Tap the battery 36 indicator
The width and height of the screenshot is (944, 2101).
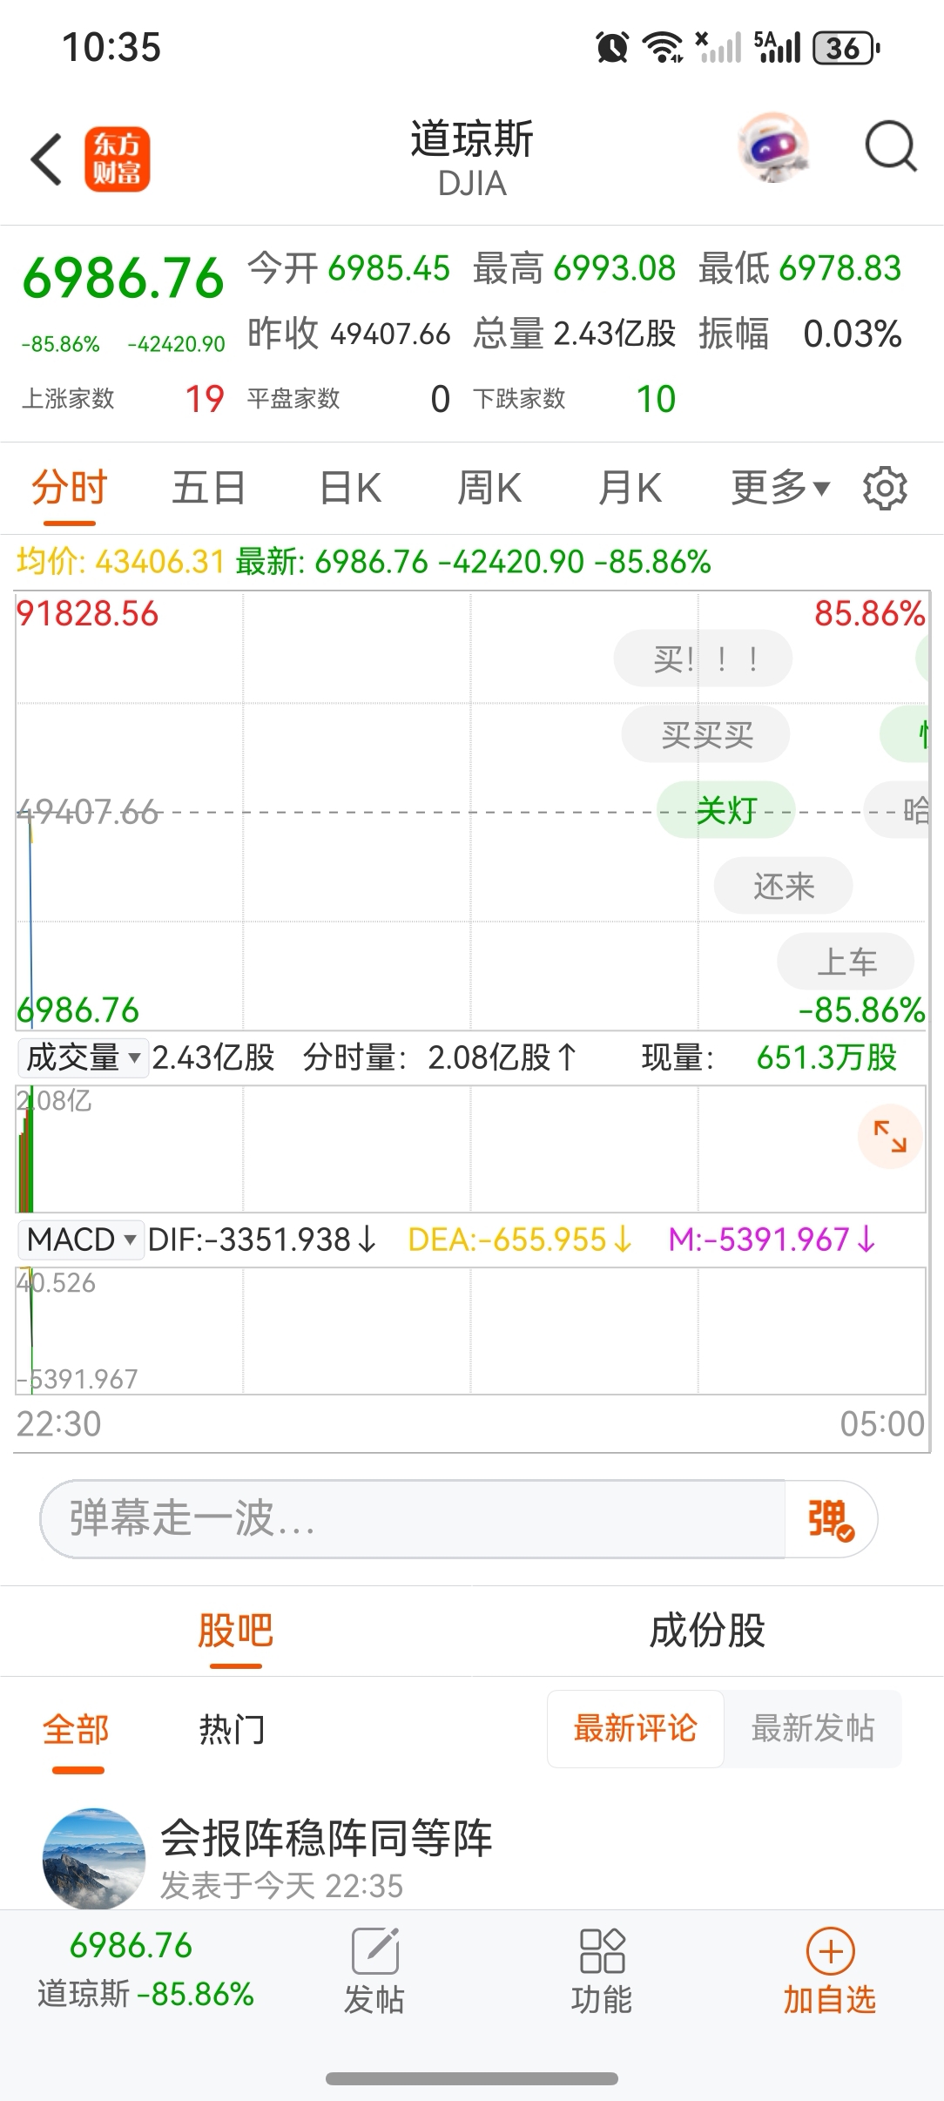846,48
